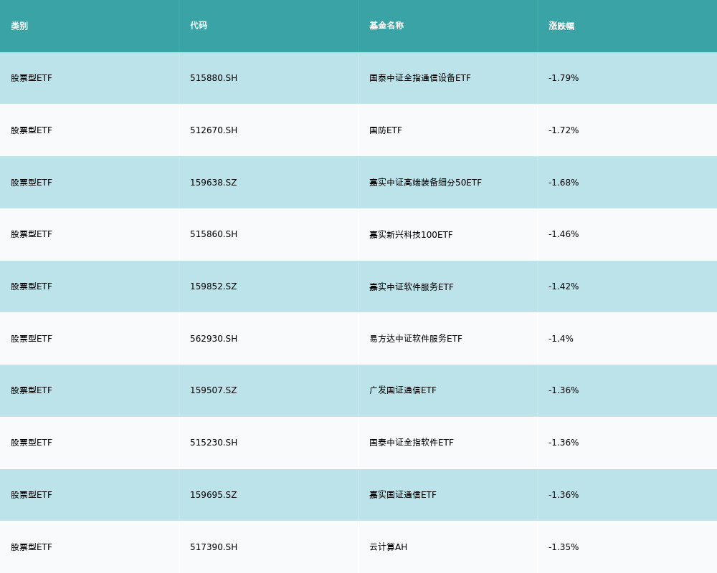
Task: Click the 代码 column header
Action: (199, 26)
